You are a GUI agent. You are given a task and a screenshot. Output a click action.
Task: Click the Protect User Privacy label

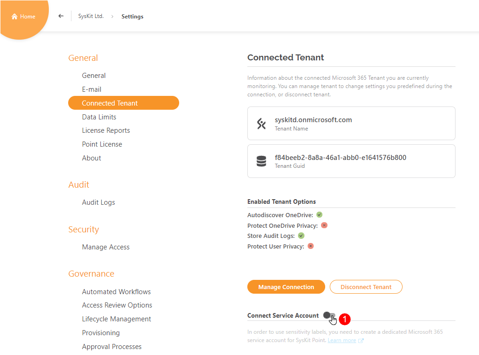275,247
